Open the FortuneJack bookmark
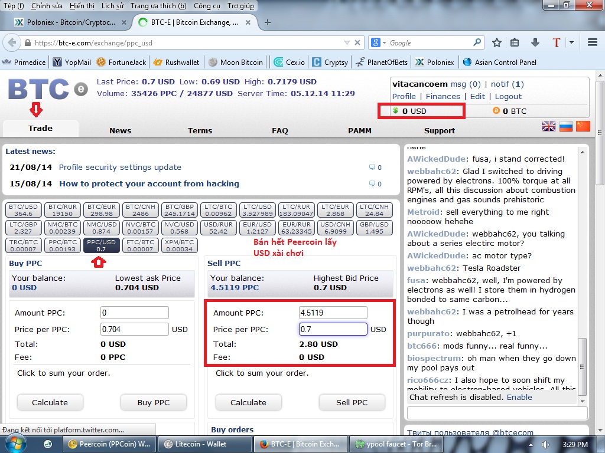The height and width of the screenshot is (453, 605). 122,62
